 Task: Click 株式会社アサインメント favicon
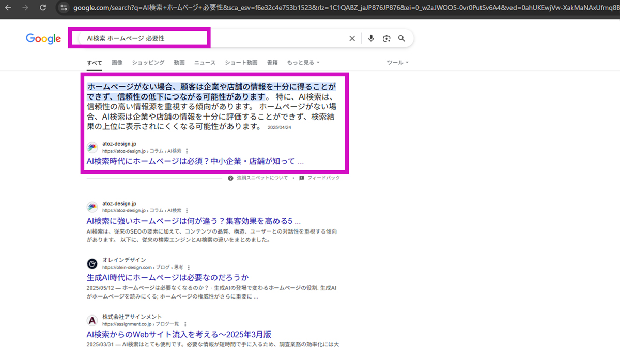pos(92,320)
